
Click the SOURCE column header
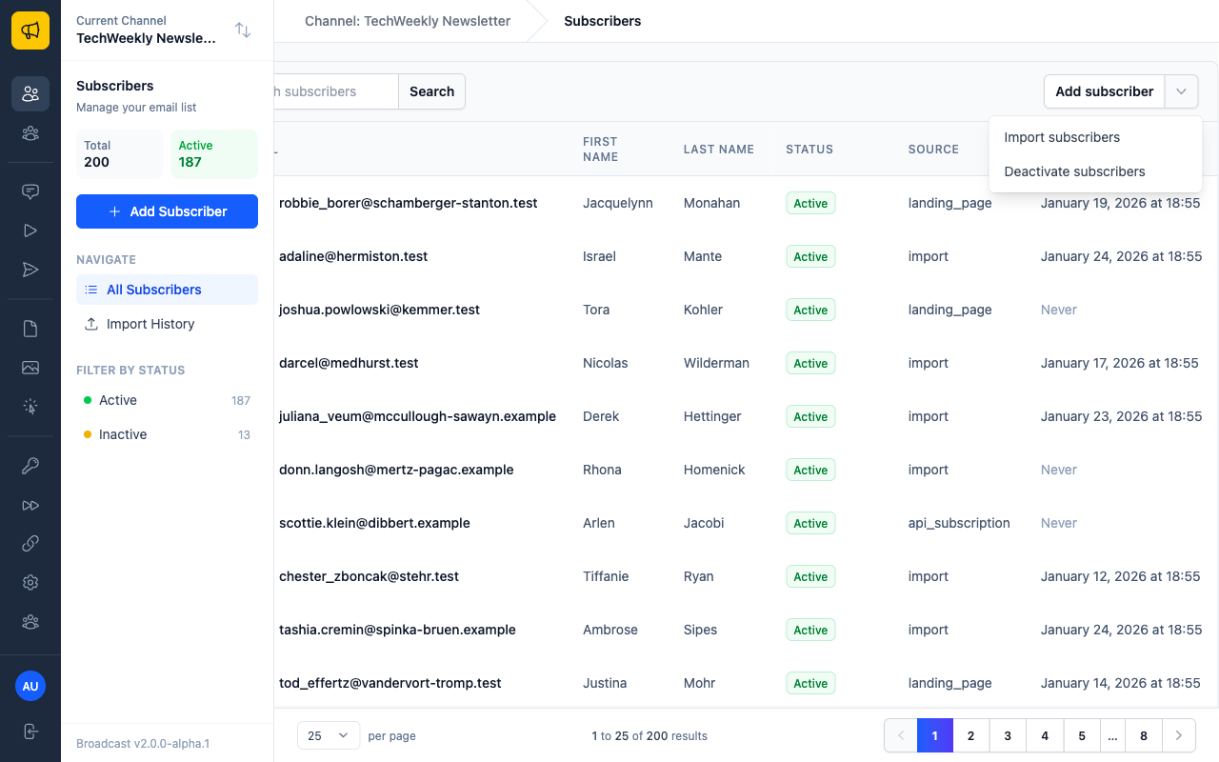(x=933, y=150)
